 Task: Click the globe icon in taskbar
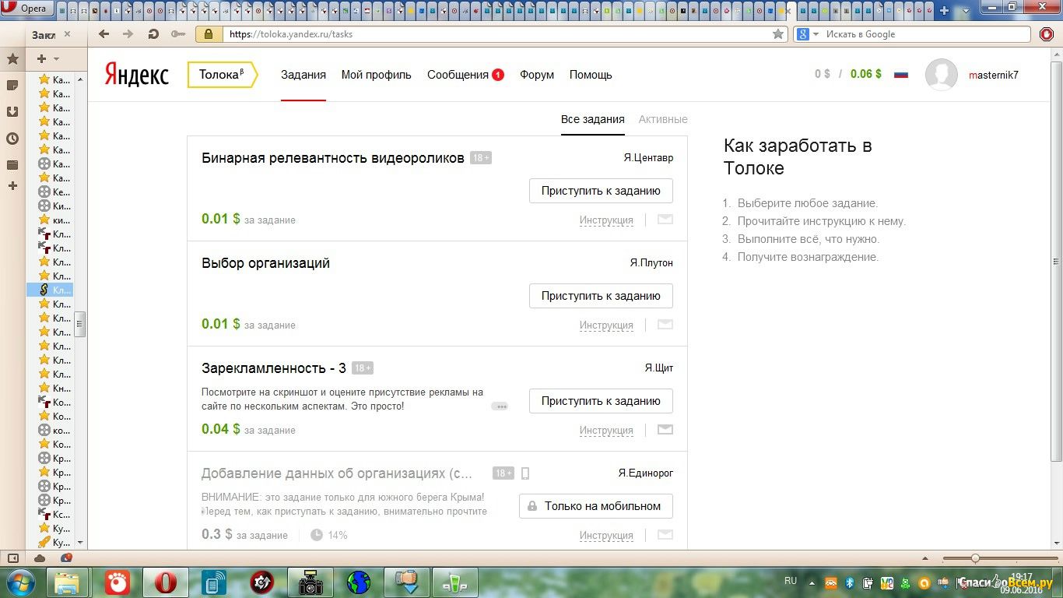coord(359,582)
